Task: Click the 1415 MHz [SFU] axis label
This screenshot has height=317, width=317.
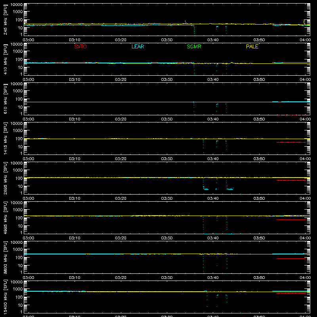Action: click(x=5, y=139)
